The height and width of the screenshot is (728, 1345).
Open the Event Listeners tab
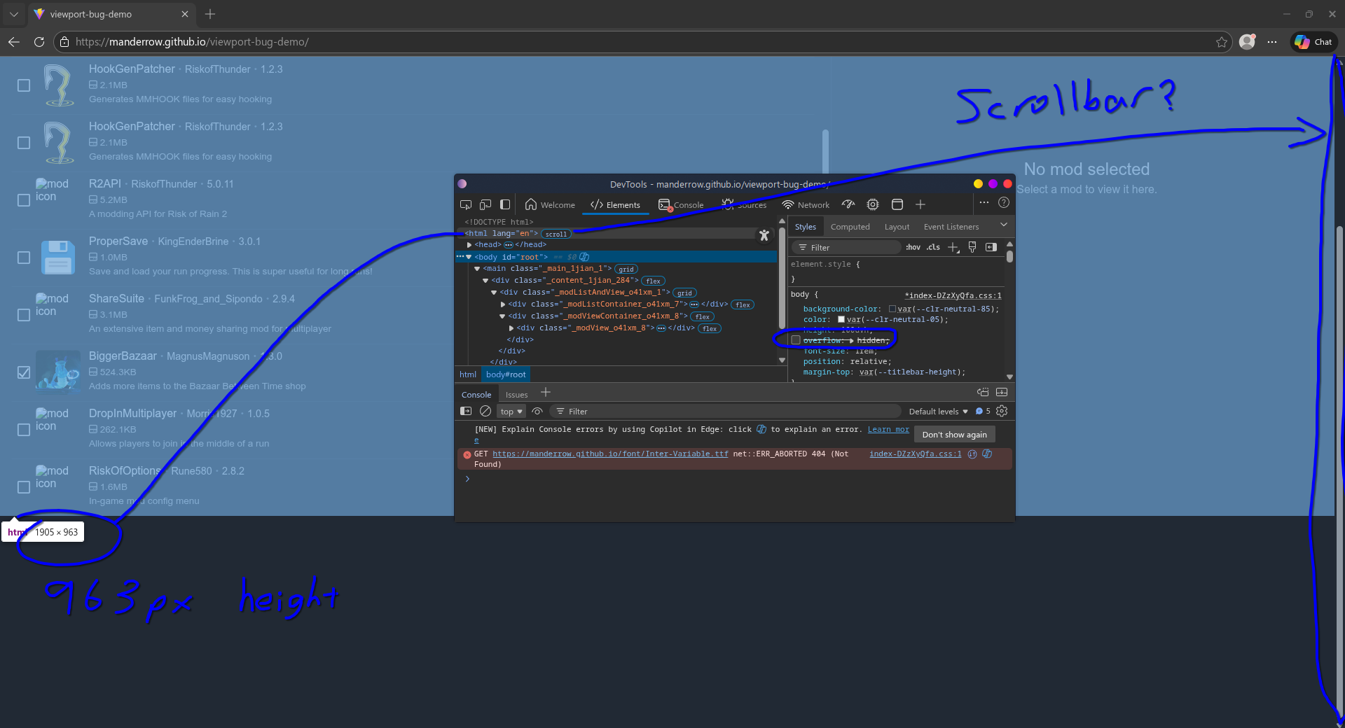[951, 227]
